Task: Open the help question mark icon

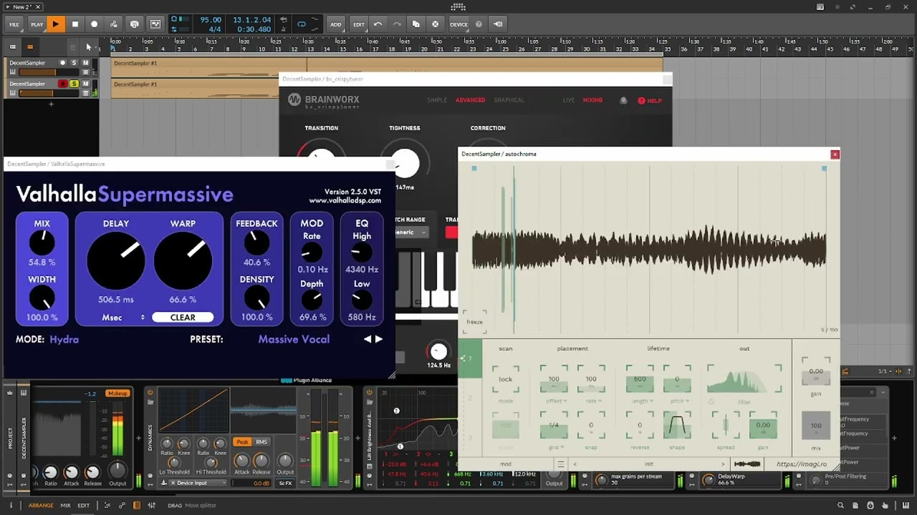Action: click(x=479, y=24)
